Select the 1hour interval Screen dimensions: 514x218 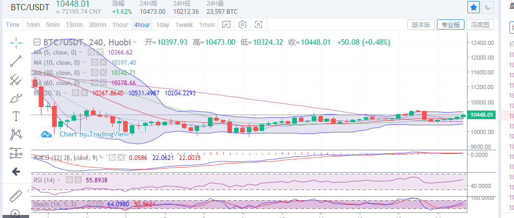tap(120, 25)
